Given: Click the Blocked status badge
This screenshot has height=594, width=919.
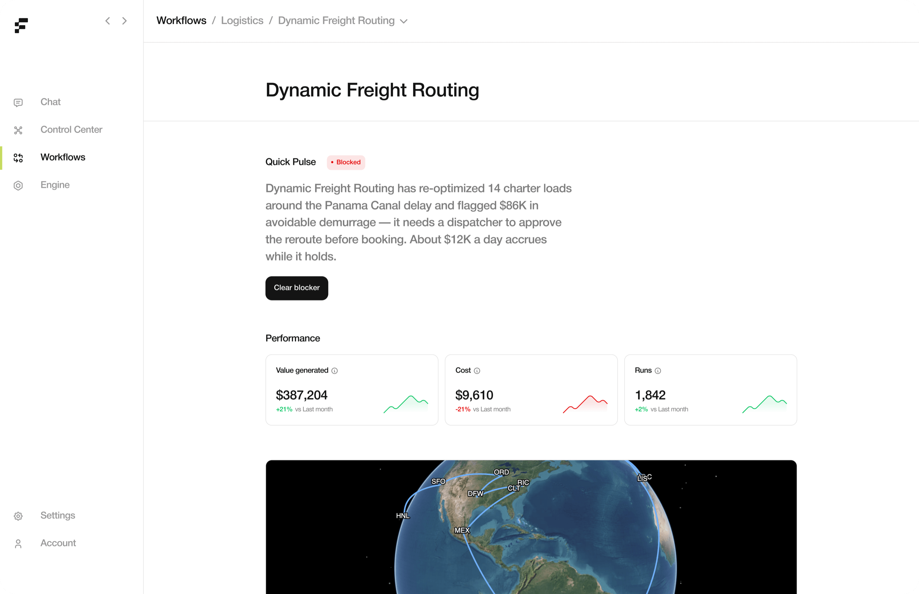Looking at the screenshot, I should (x=346, y=163).
